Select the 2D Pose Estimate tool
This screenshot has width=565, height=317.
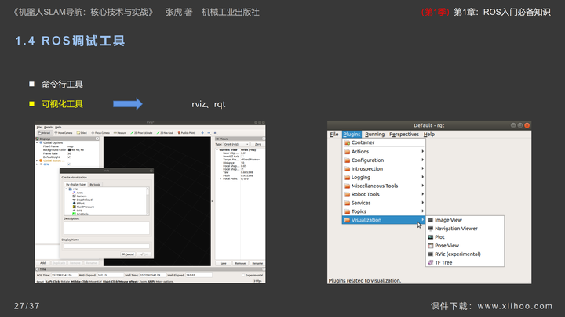coord(141,133)
